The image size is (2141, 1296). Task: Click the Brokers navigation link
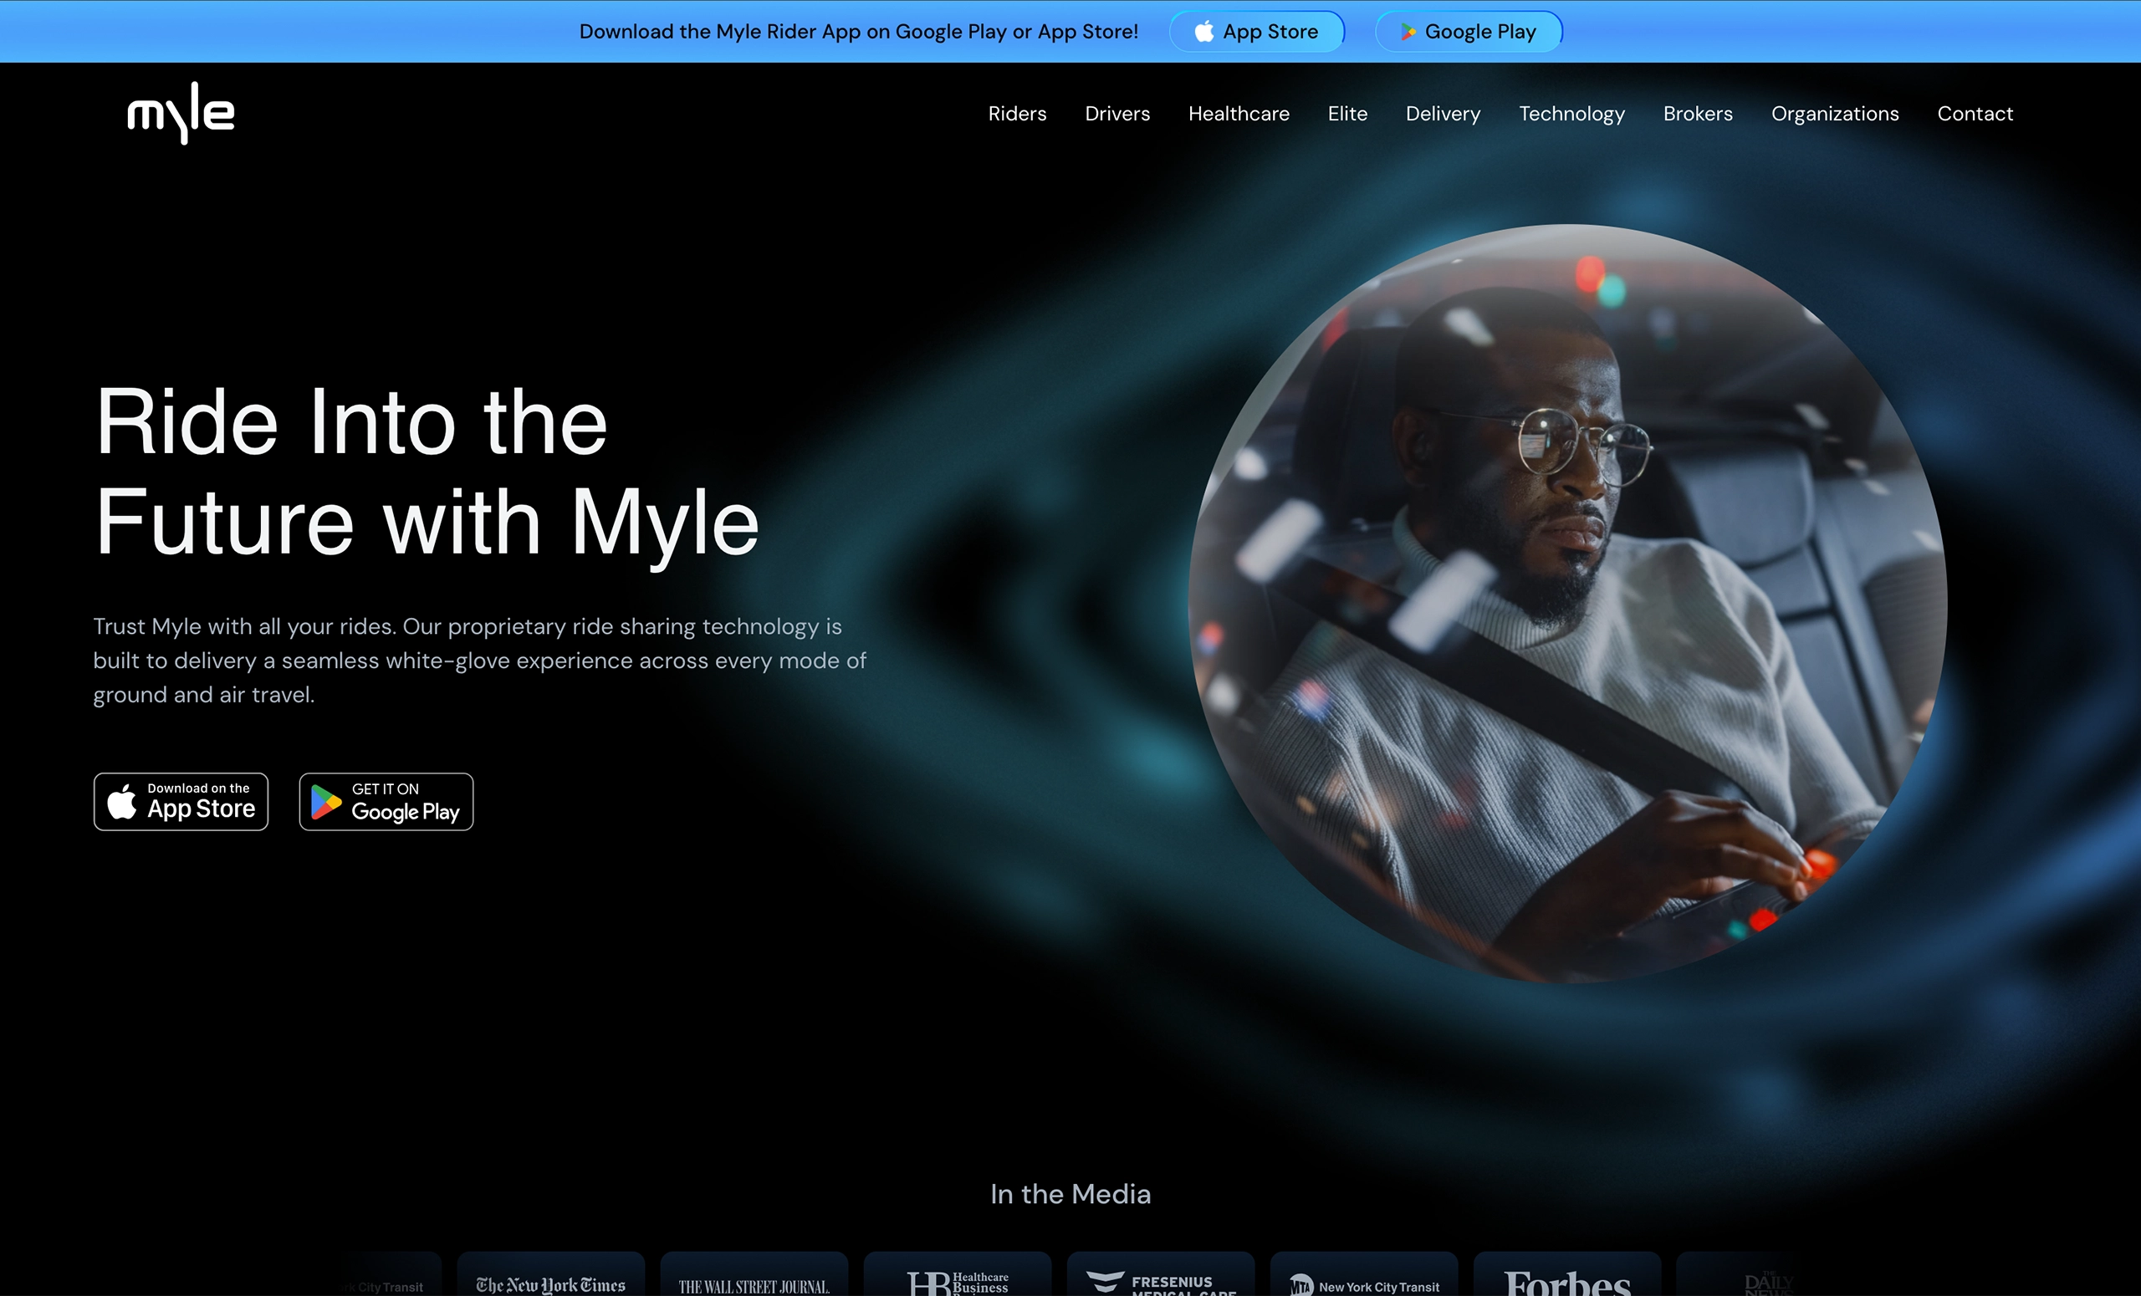click(x=1697, y=113)
